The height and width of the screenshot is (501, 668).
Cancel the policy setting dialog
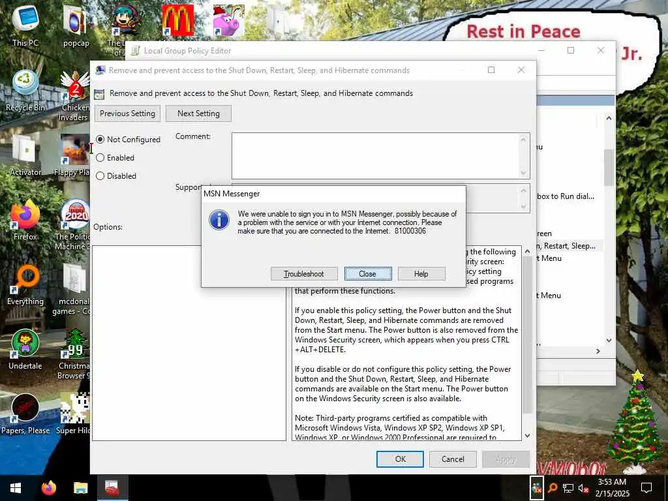point(453,459)
